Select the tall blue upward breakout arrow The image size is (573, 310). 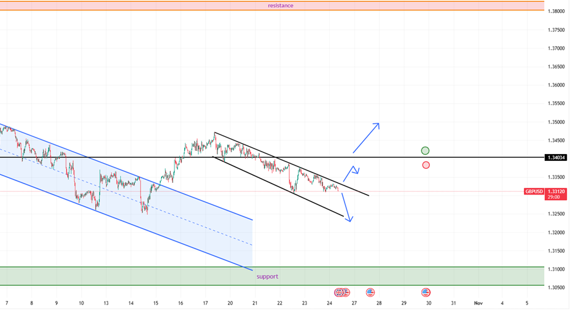coord(366,138)
